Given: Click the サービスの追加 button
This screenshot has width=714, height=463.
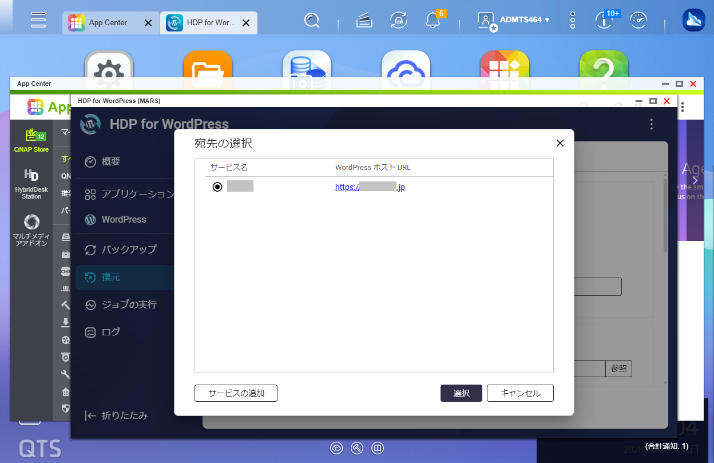Looking at the screenshot, I should pyautogui.click(x=236, y=393).
